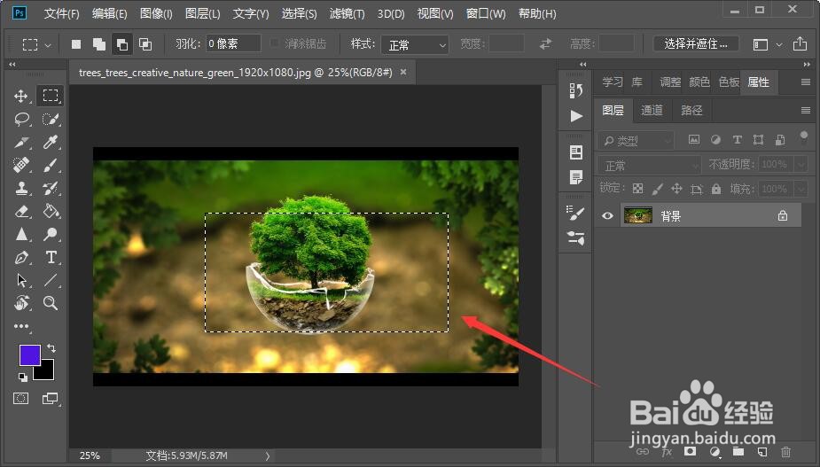Select the Rectangular Marquee tool
Viewport: 820px width, 467px height.
51,96
